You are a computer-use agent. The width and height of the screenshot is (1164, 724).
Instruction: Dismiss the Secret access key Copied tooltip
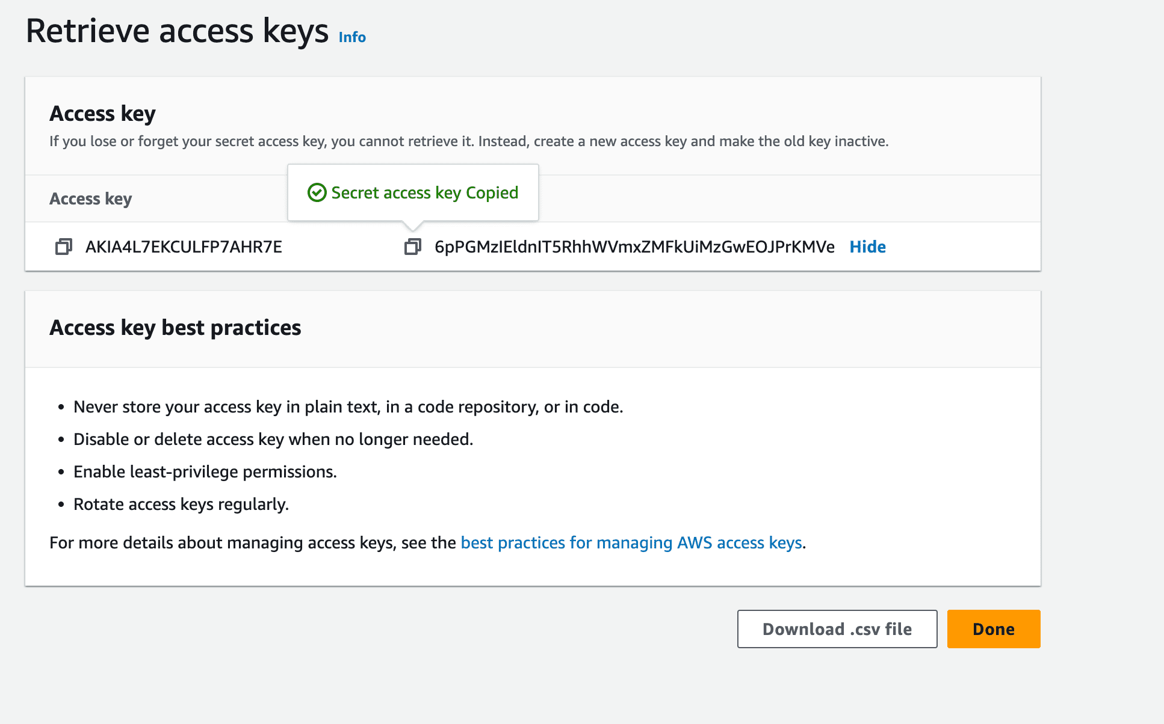(x=413, y=192)
